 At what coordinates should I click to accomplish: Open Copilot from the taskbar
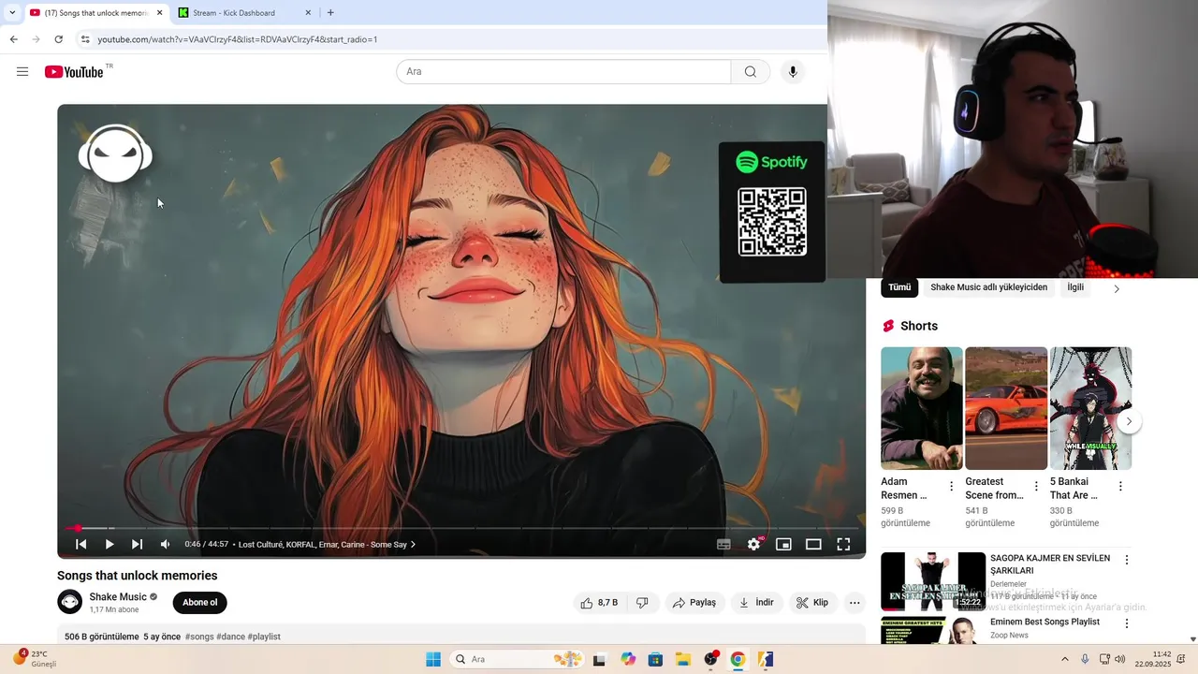coord(628,659)
